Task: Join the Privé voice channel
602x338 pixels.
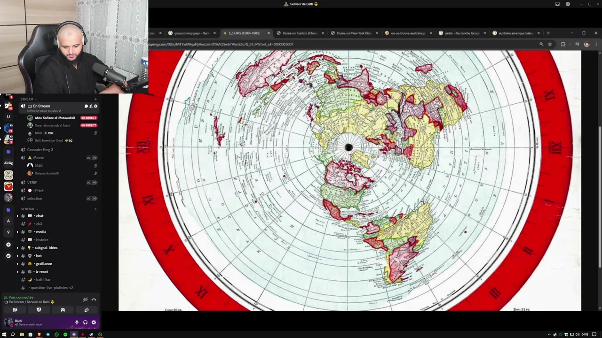Action: tap(59, 191)
